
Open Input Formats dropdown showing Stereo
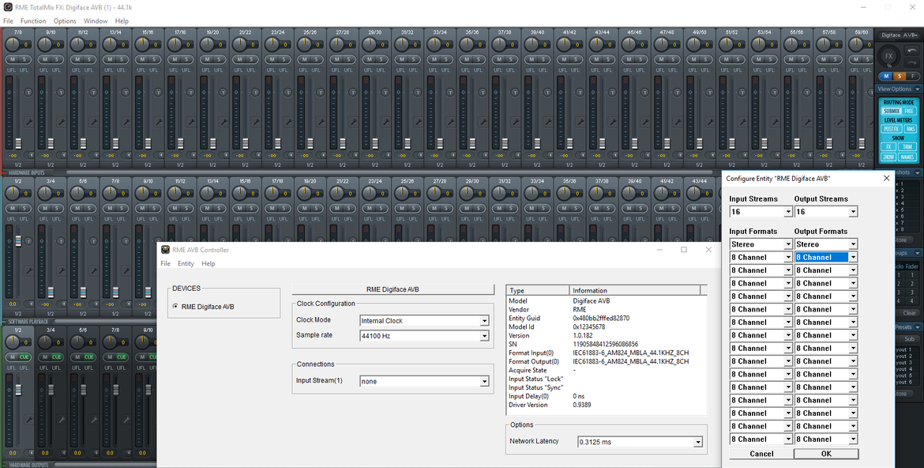click(761, 244)
